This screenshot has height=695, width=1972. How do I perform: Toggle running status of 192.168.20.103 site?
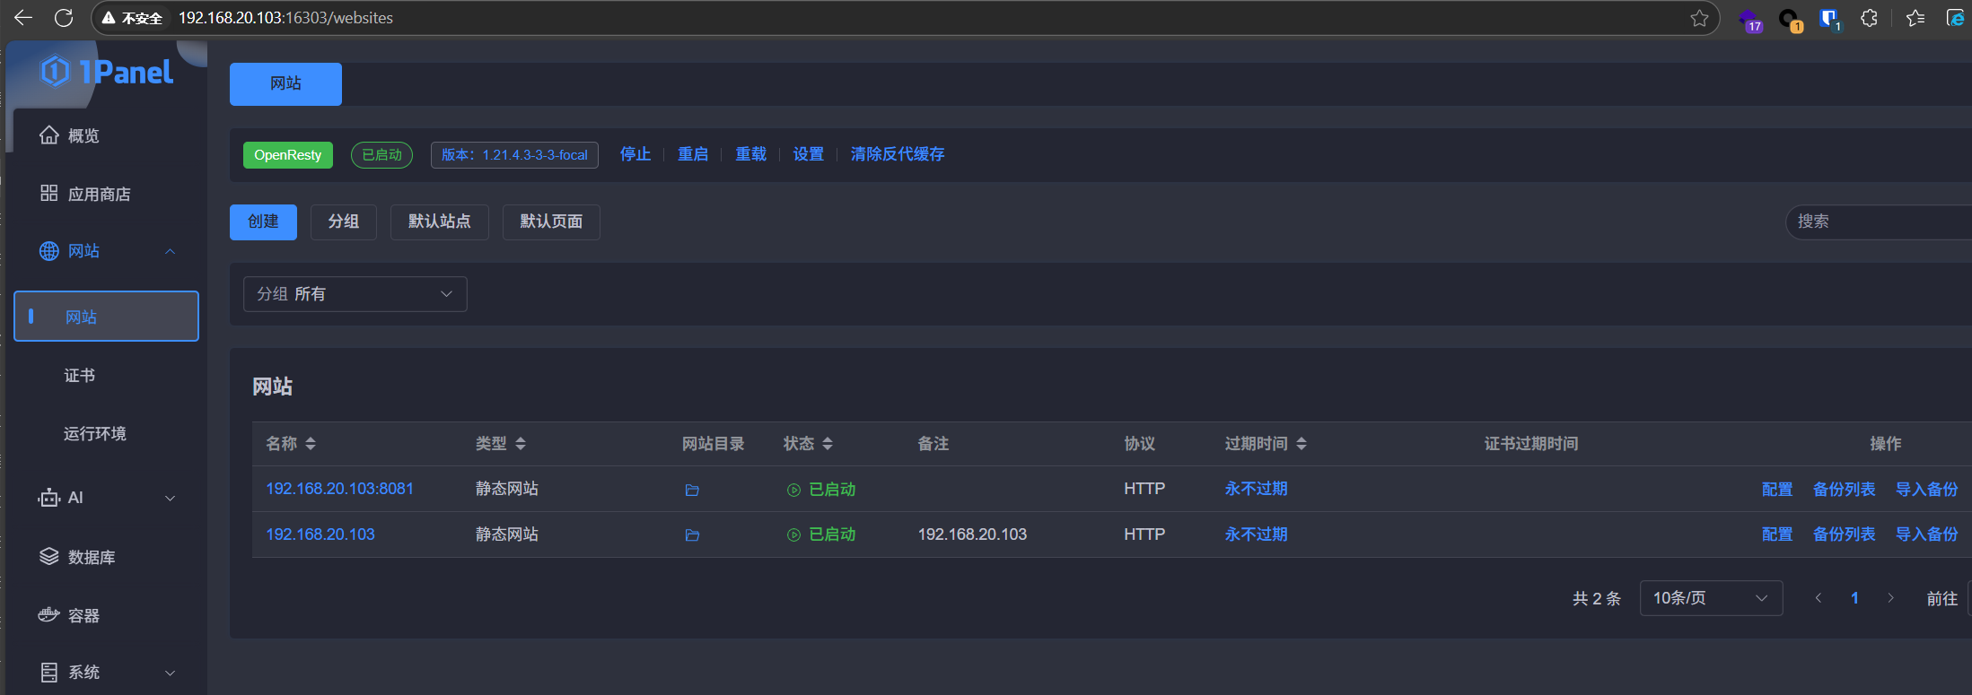(821, 534)
